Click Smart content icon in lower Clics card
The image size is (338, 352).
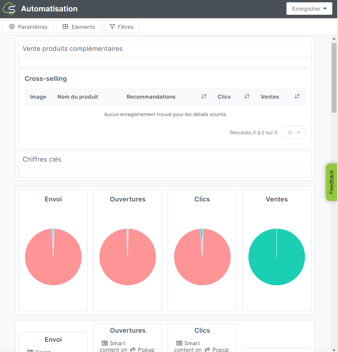click(179, 343)
